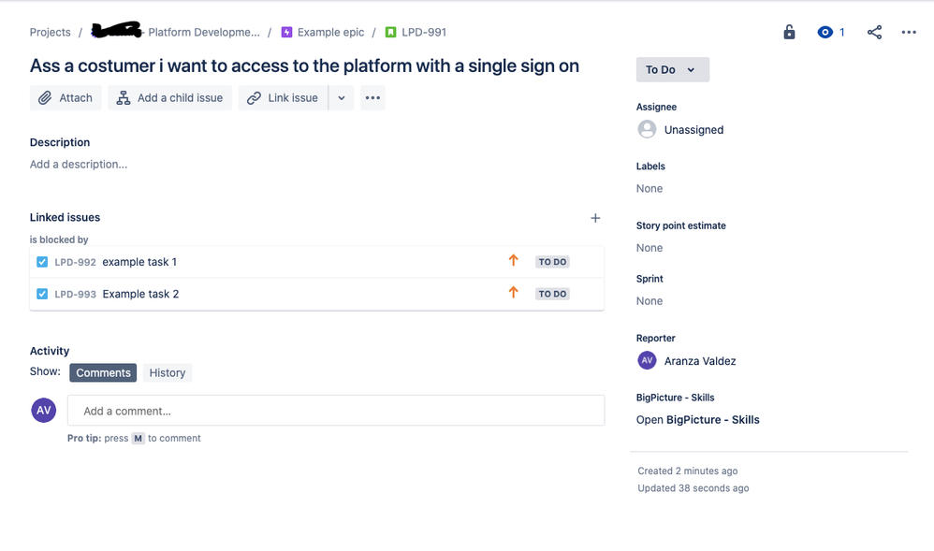Open BigPicture - Skills link
934x551 pixels.
[697, 420]
